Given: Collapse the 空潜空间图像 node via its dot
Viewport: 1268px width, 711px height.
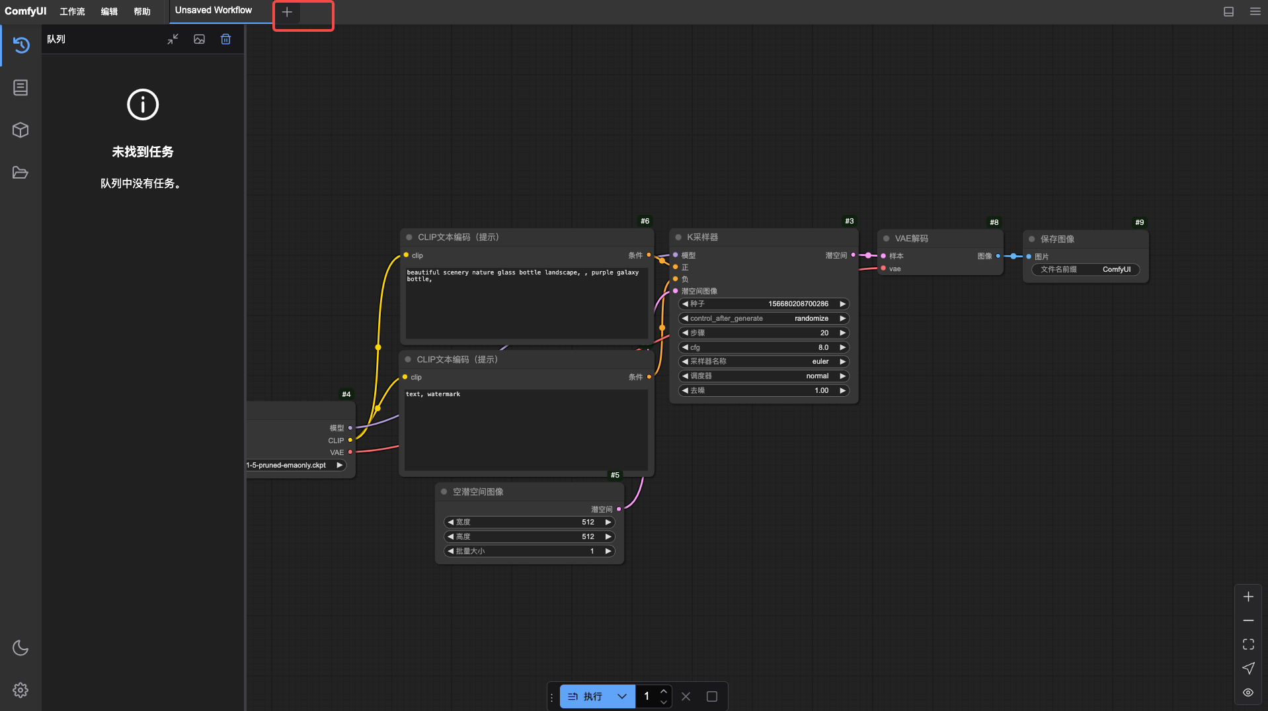Looking at the screenshot, I should (x=444, y=492).
